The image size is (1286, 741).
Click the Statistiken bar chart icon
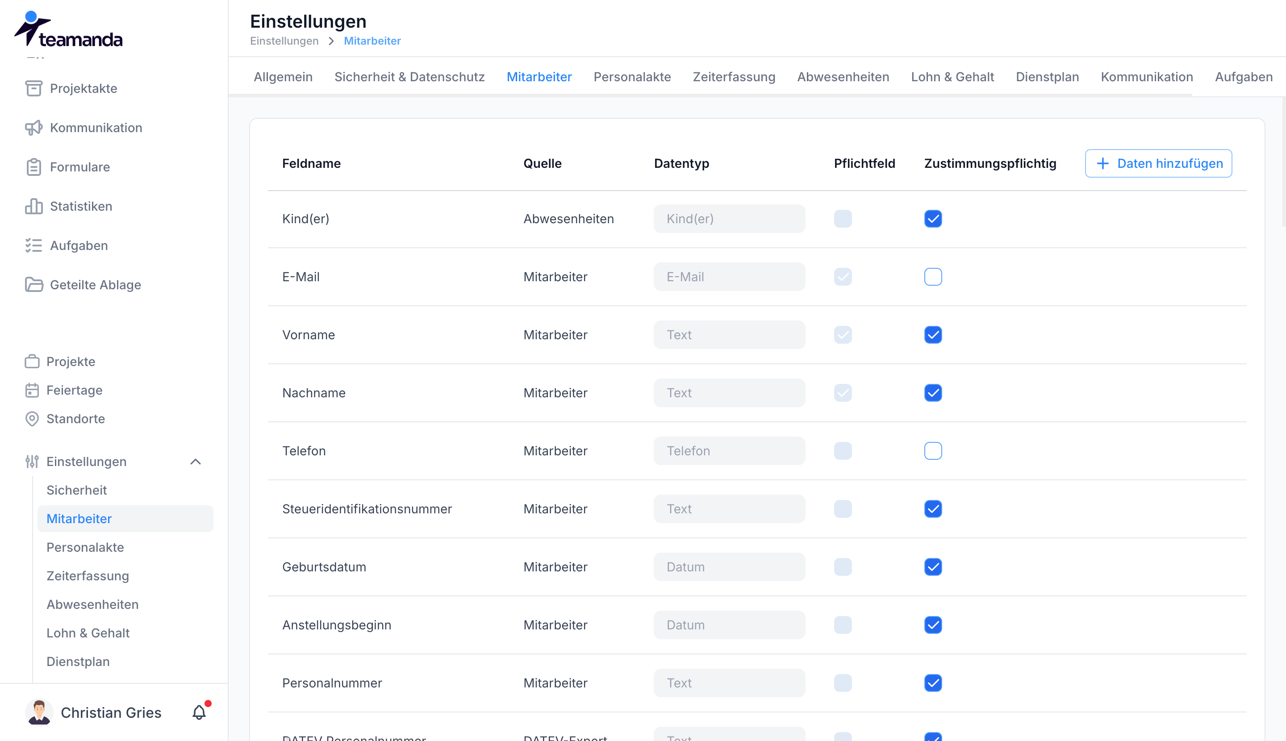pyautogui.click(x=33, y=206)
